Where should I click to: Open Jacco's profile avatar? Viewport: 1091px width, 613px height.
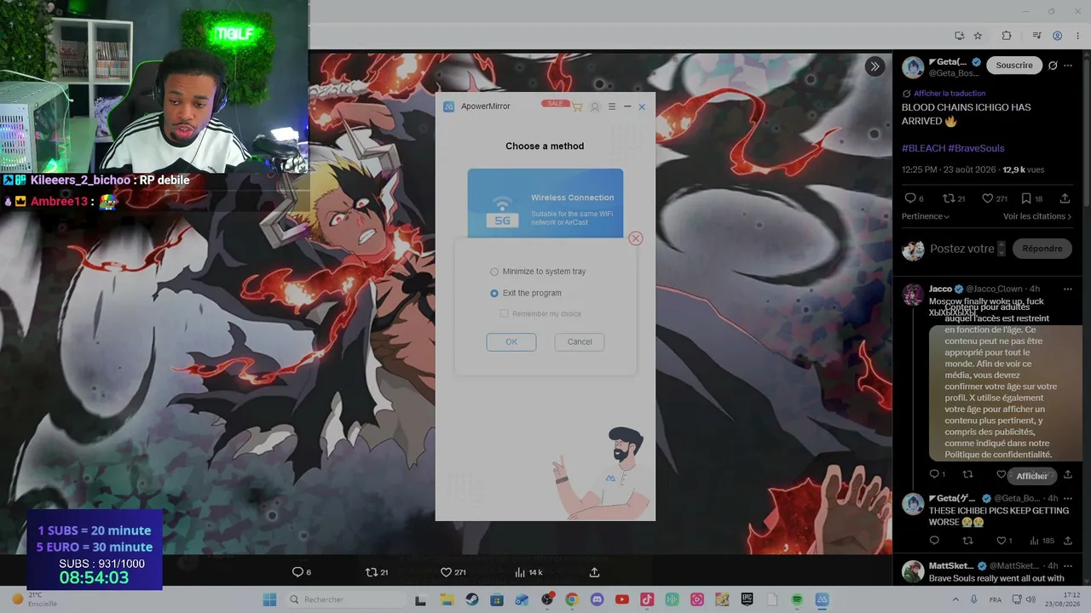pyautogui.click(x=913, y=295)
